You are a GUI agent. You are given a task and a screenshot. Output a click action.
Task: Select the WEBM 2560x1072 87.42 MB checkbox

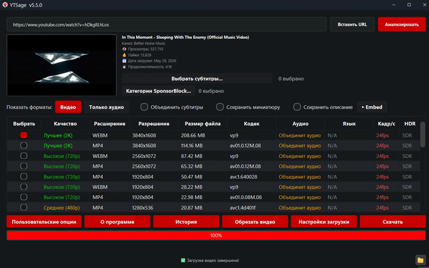[24, 156]
